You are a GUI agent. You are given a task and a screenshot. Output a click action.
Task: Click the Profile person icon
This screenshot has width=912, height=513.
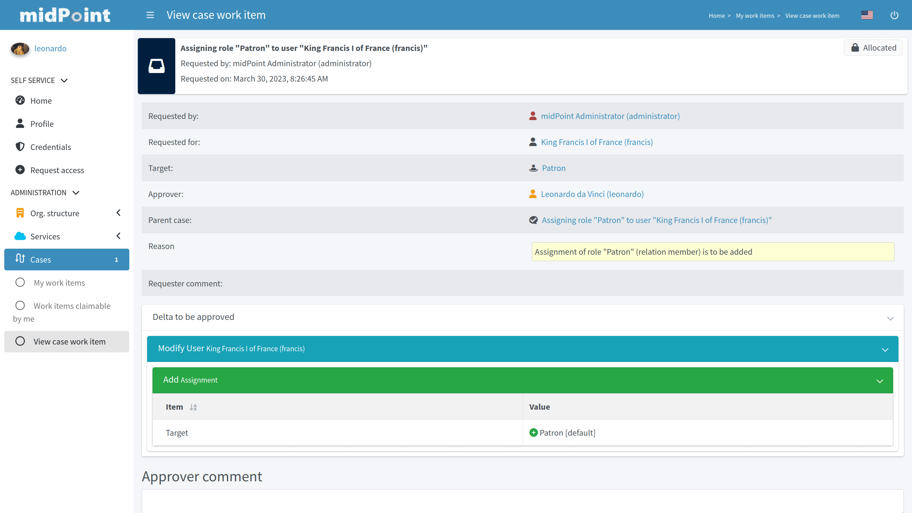click(20, 123)
